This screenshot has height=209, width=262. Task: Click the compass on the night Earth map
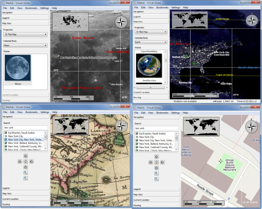tap(252, 20)
